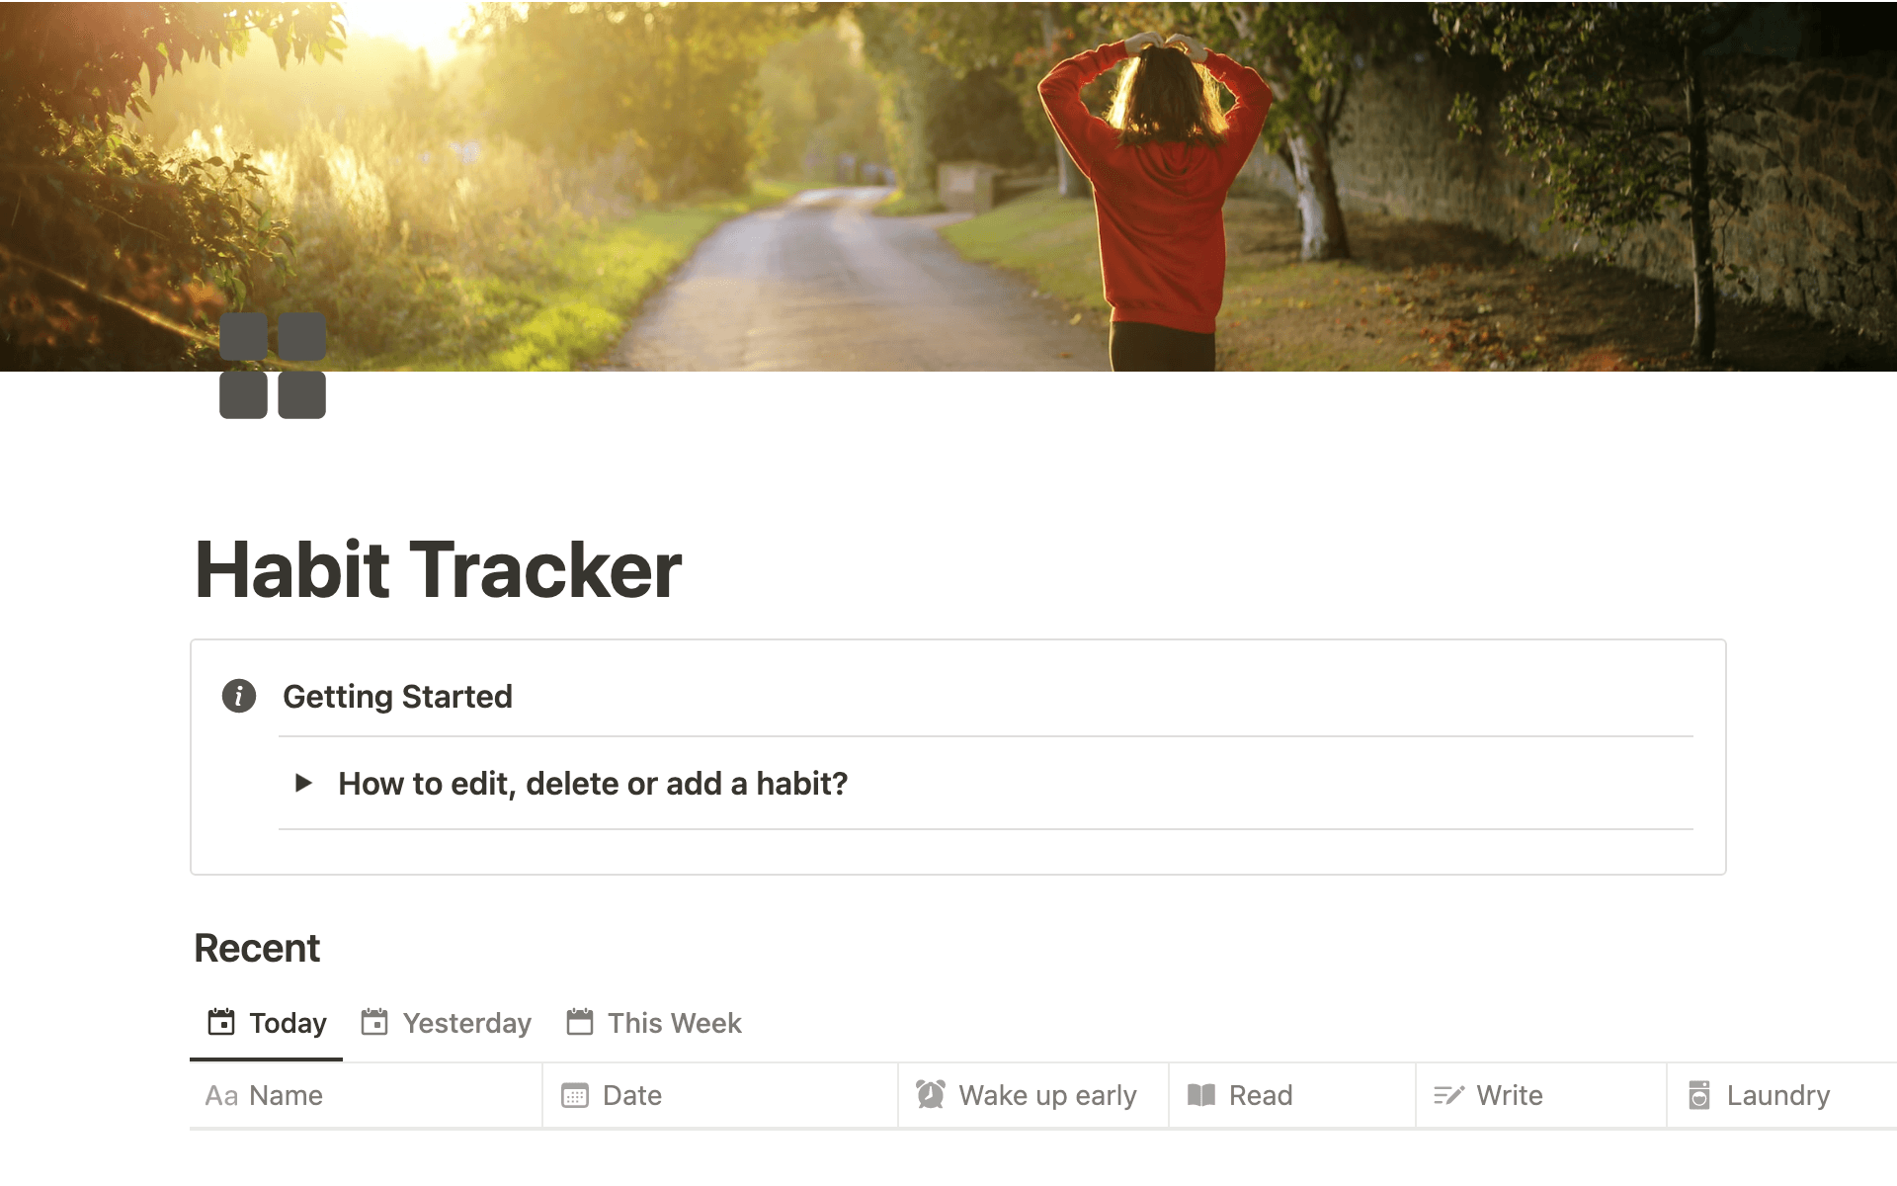Click the four-square page icon

[273, 366]
